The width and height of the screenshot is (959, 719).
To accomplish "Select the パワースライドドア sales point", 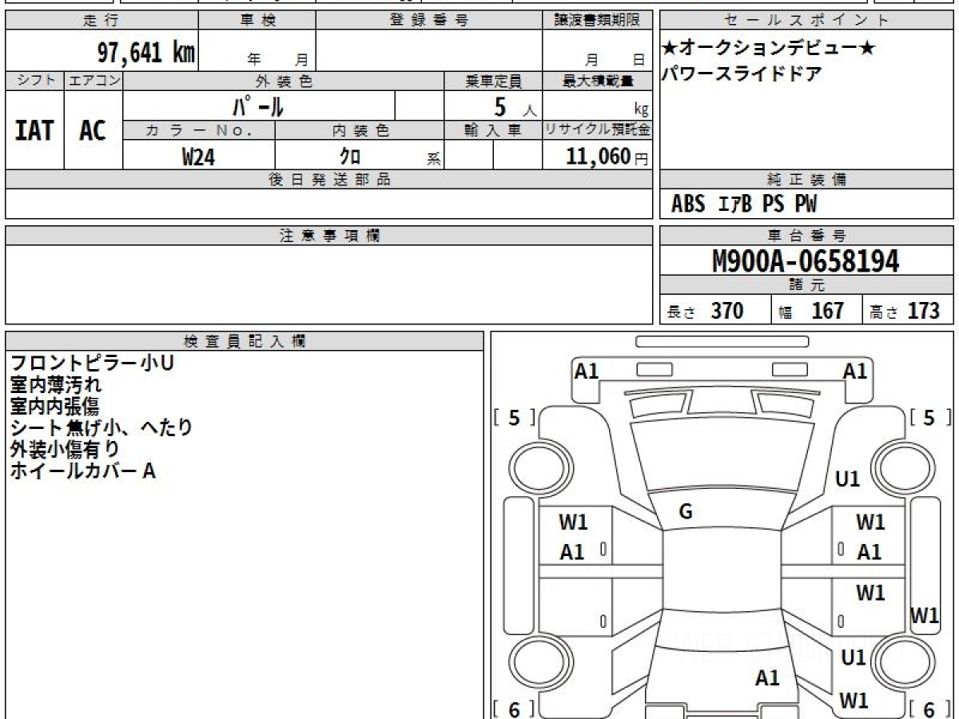I will pyautogui.click(x=742, y=74).
